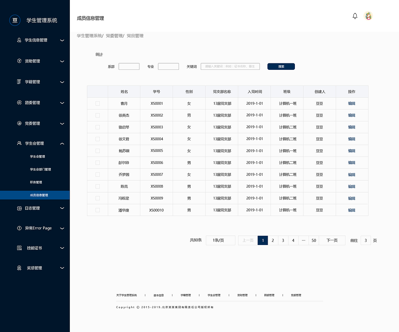
Task: Click the 资助管理 shield icon
Action: pyautogui.click(x=19, y=61)
